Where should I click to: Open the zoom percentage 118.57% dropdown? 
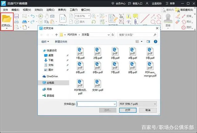tap(89, 16)
